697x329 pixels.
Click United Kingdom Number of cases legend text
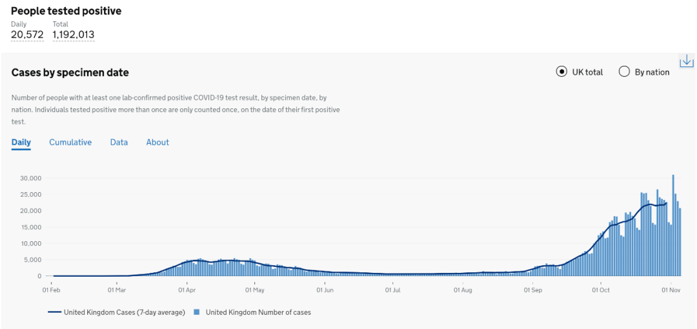pyautogui.click(x=258, y=312)
